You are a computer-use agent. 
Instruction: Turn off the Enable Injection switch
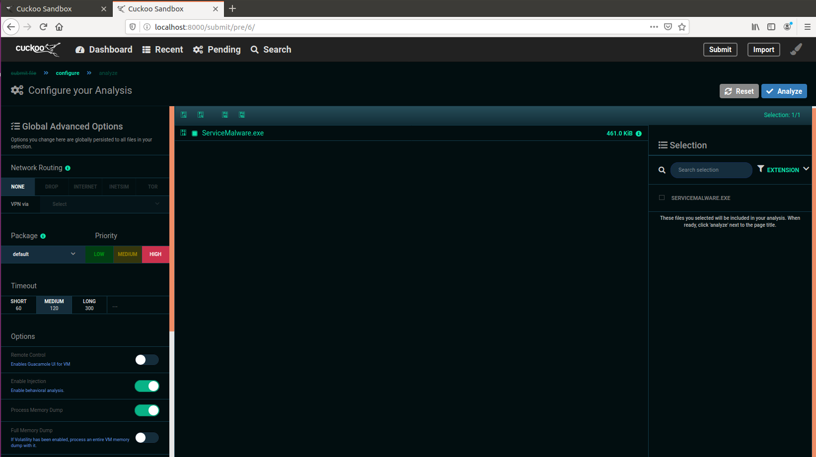(147, 386)
